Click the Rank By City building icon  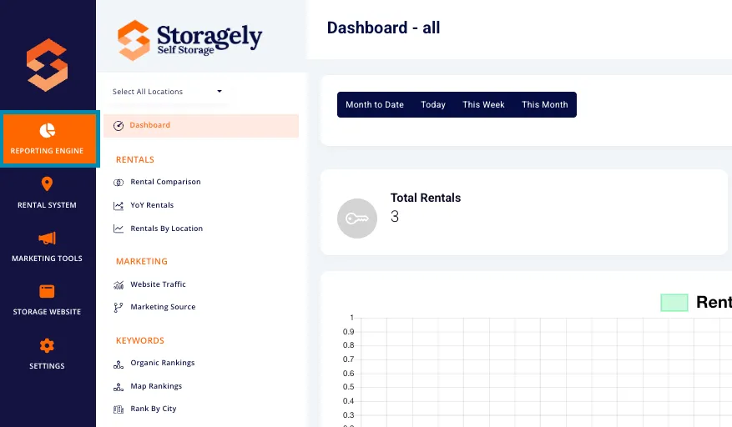point(119,409)
